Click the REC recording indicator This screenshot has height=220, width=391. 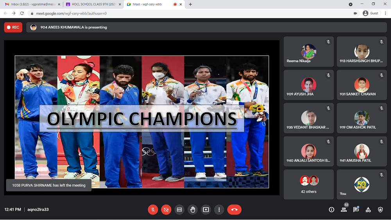tap(13, 27)
